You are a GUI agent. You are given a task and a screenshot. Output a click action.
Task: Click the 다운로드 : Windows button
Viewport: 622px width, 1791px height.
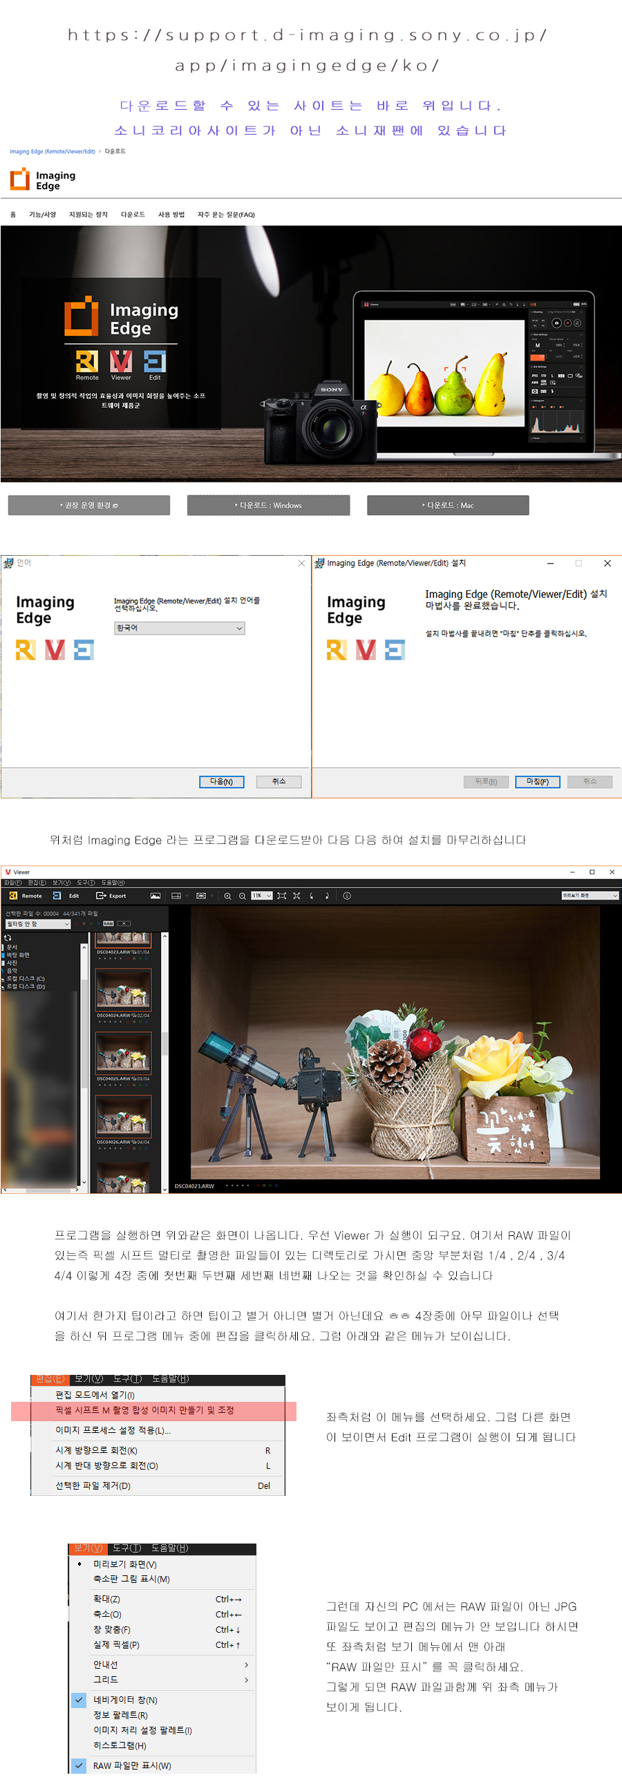click(268, 505)
